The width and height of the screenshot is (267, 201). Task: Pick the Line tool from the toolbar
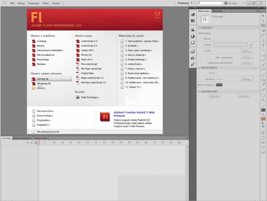click(263, 50)
